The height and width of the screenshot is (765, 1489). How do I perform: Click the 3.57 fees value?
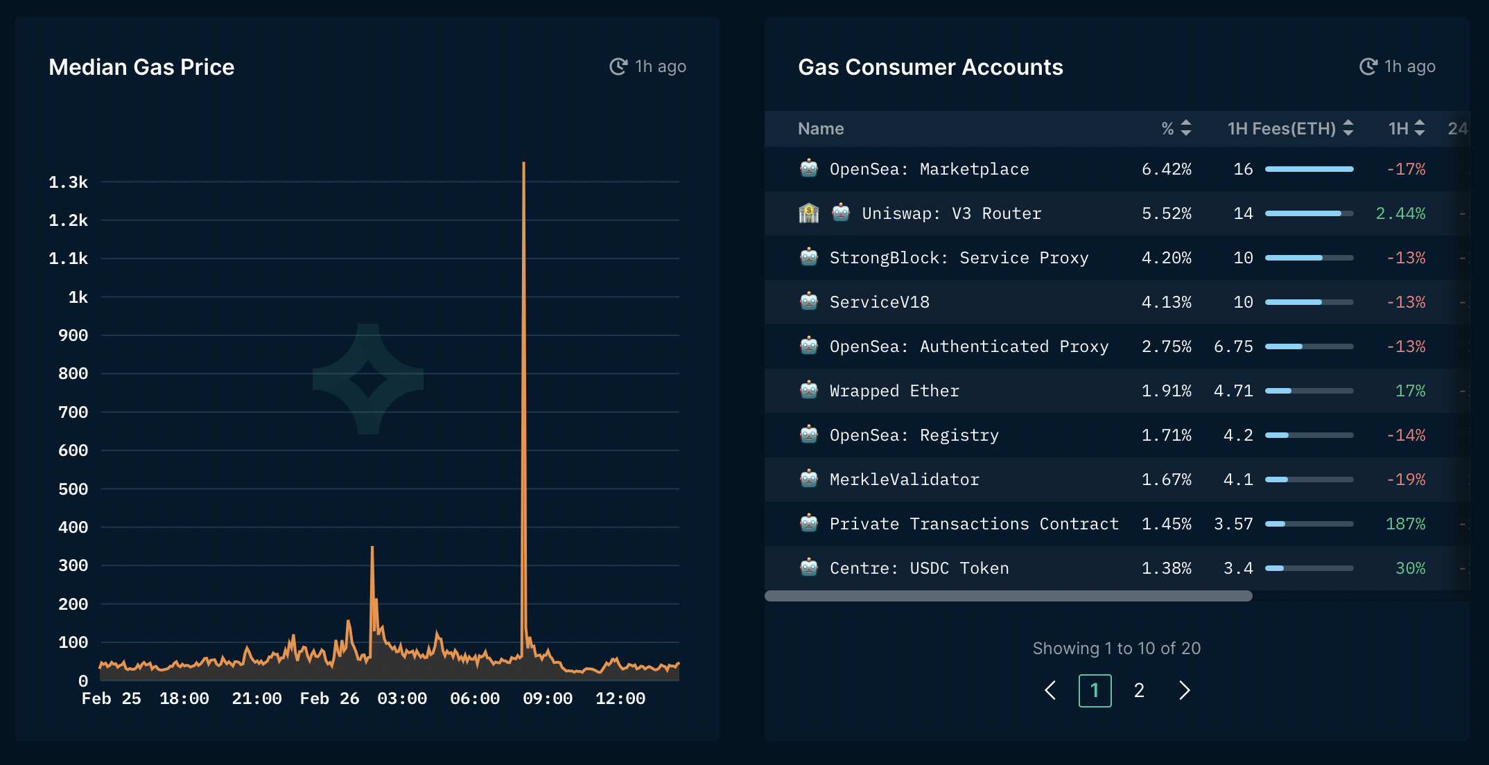tap(1233, 524)
